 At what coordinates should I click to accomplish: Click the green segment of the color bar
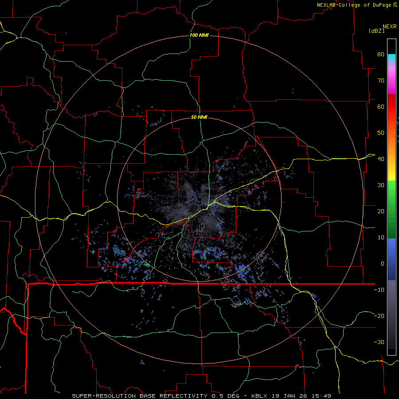(x=391, y=209)
